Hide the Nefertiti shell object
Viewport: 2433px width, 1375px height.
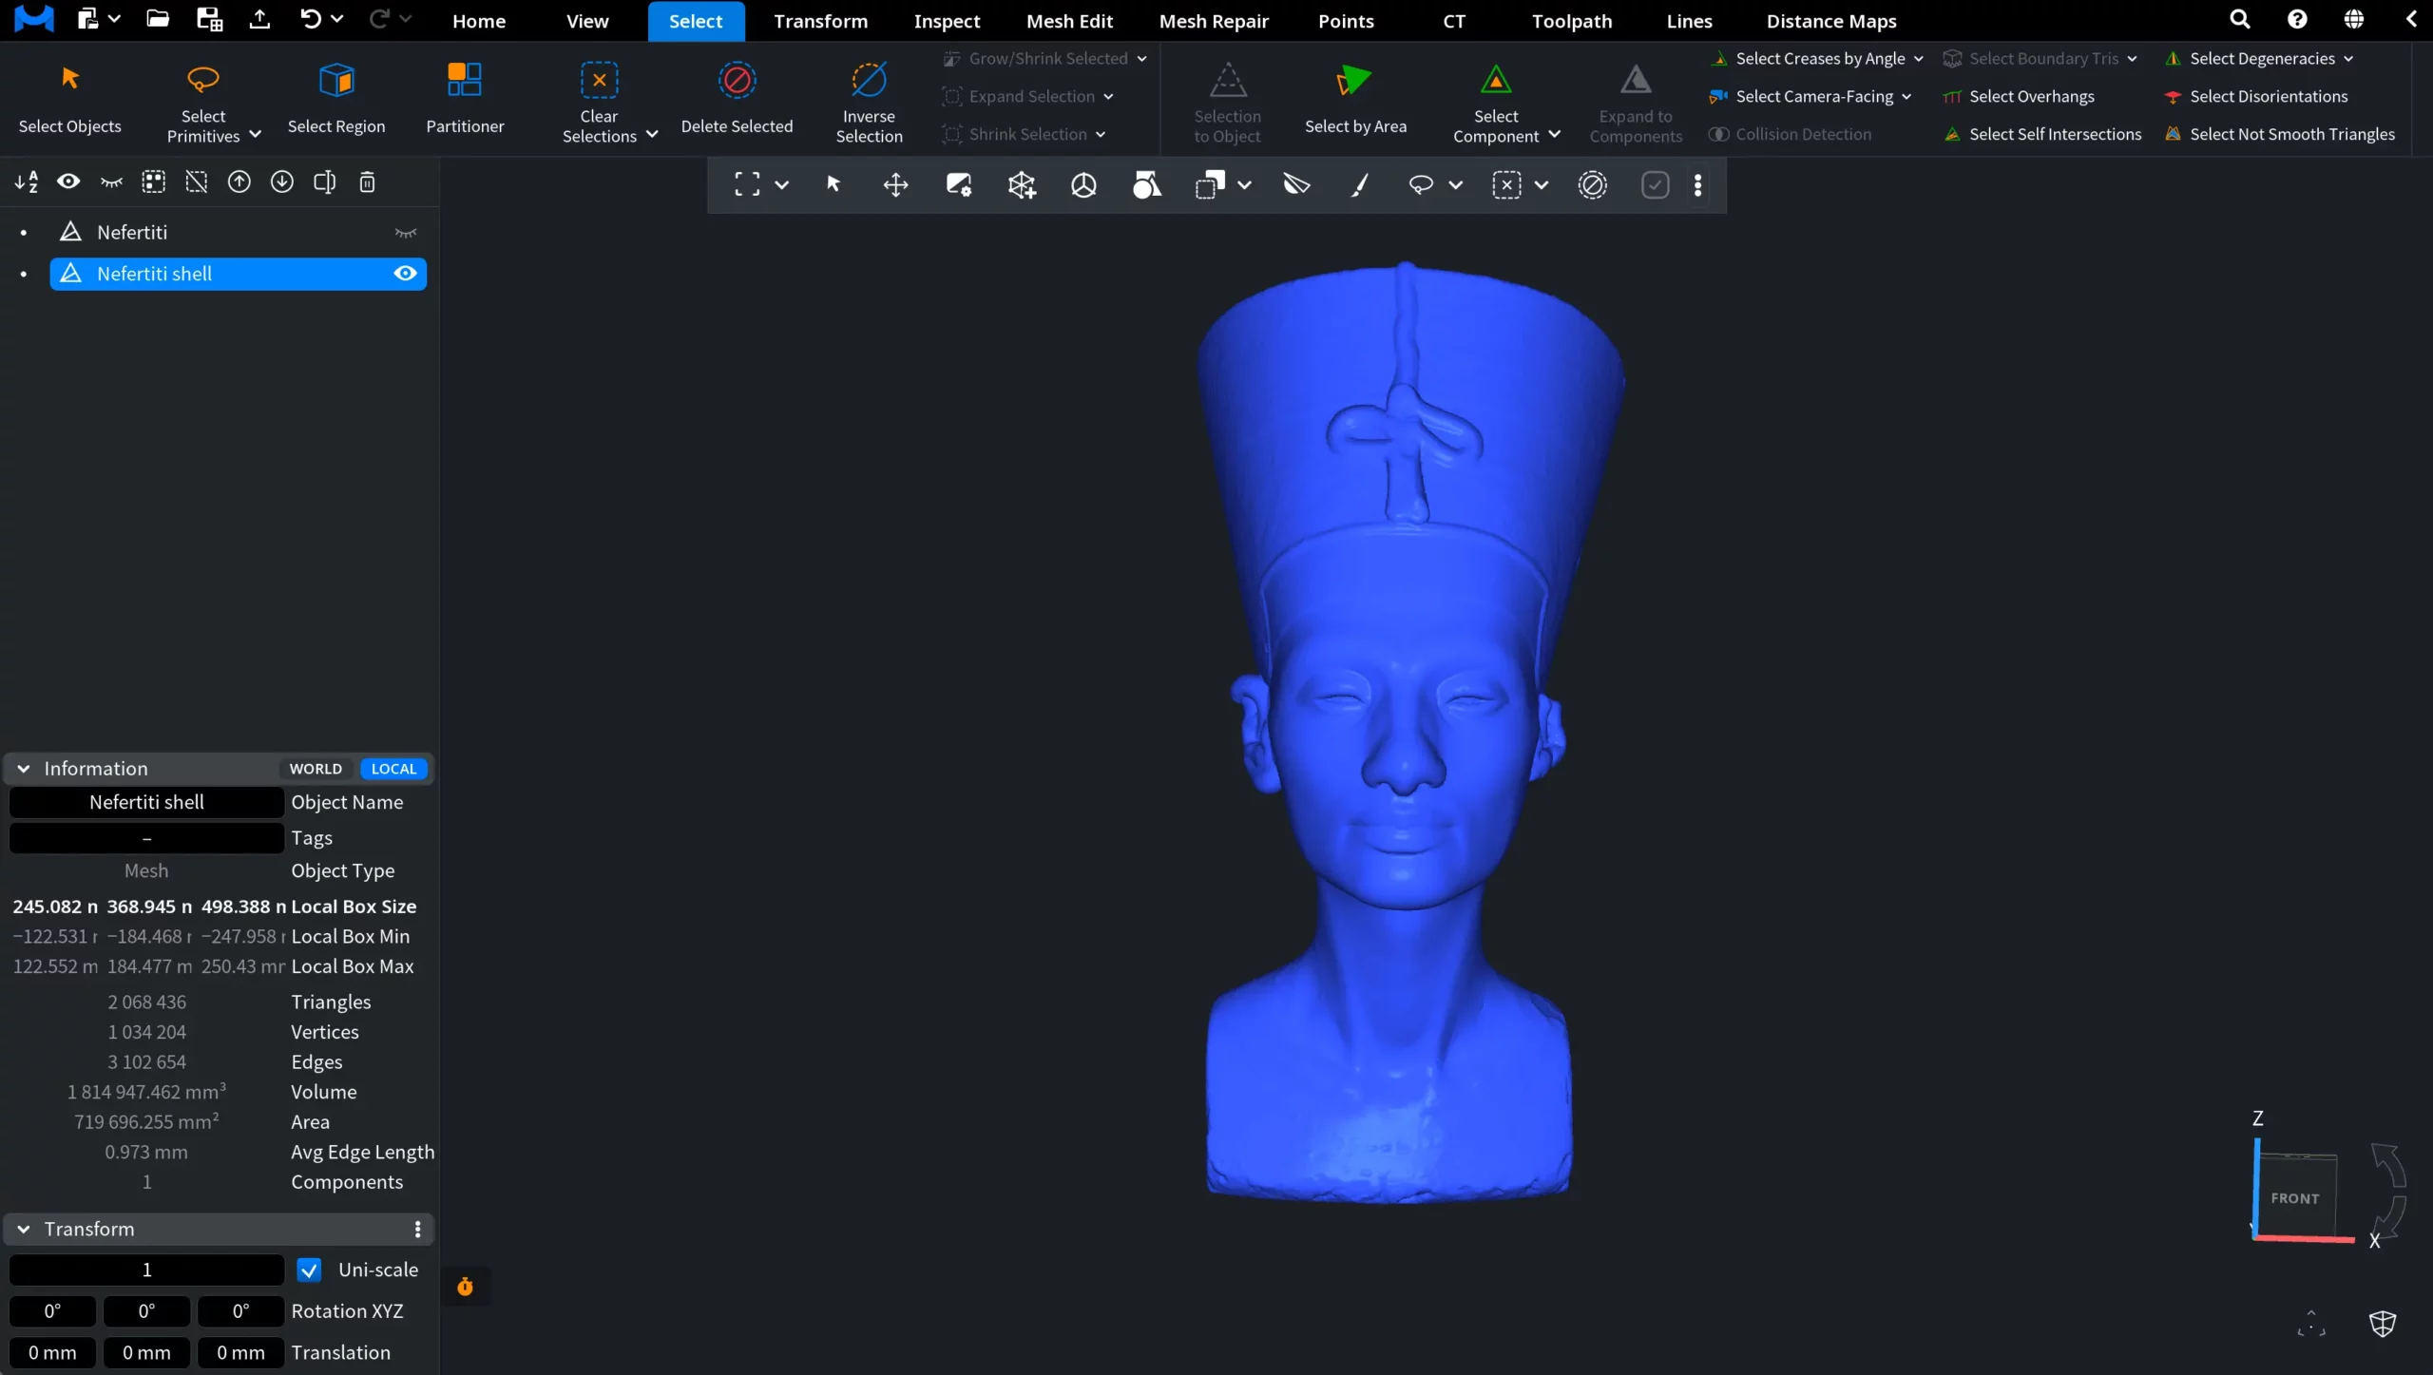(x=406, y=274)
